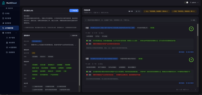Click the 云计算项目背景 bonus tag
Screen dimensions: 202x95
pyautogui.click(x=61, y=86)
